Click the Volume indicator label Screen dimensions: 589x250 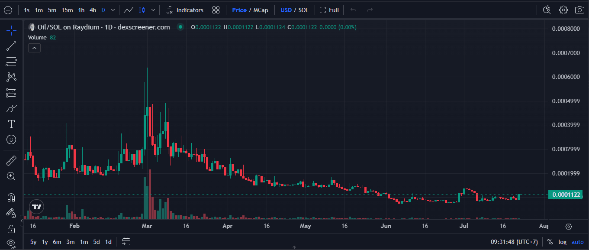[x=37, y=37]
